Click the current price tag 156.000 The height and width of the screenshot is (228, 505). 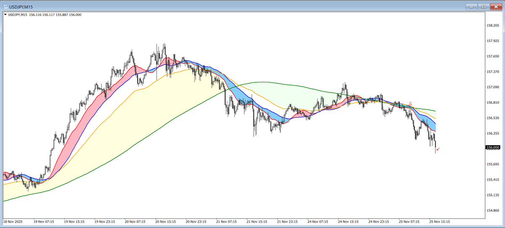tap(492, 147)
